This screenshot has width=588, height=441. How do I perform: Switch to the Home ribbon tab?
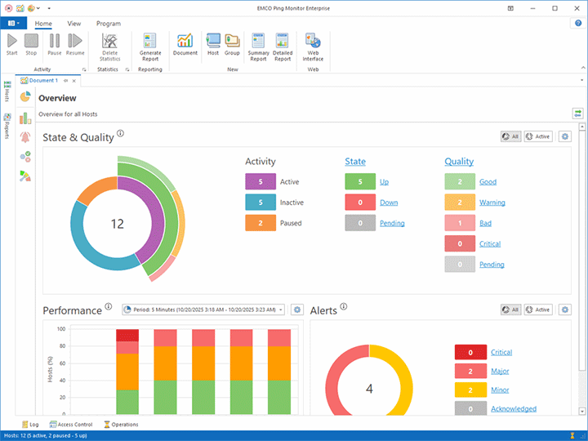[43, 24]
